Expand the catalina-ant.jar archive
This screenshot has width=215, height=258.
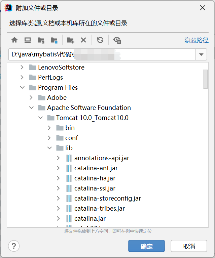pyautogui.click(x=59, y=168)
